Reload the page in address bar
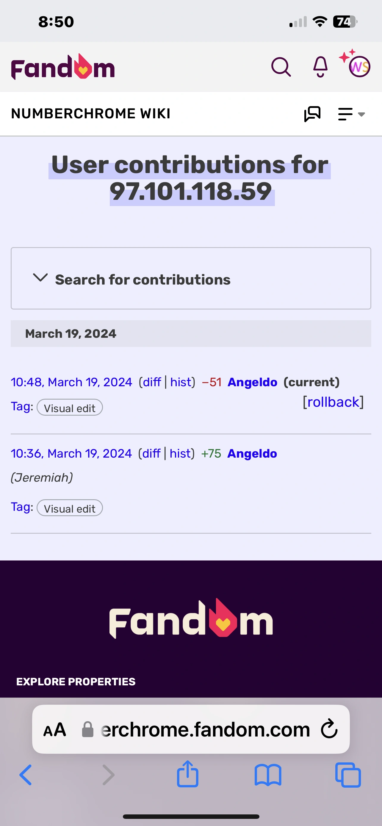The height and width of the screenshot is (826, 382). 329,729
